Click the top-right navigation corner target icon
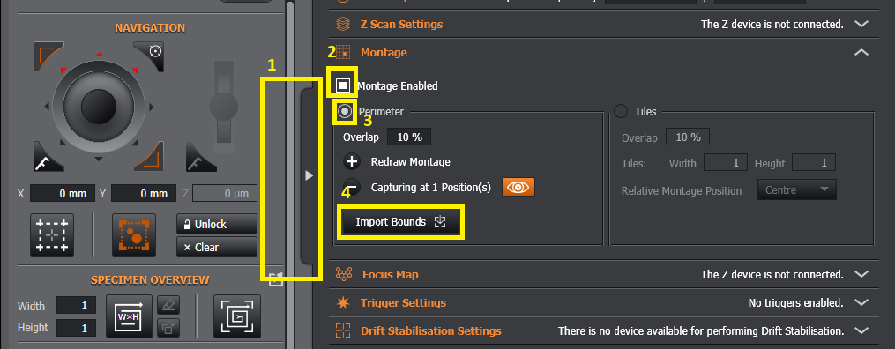This screenshot has height=349, width=895. pyautogui.click(x=149, y=56)
